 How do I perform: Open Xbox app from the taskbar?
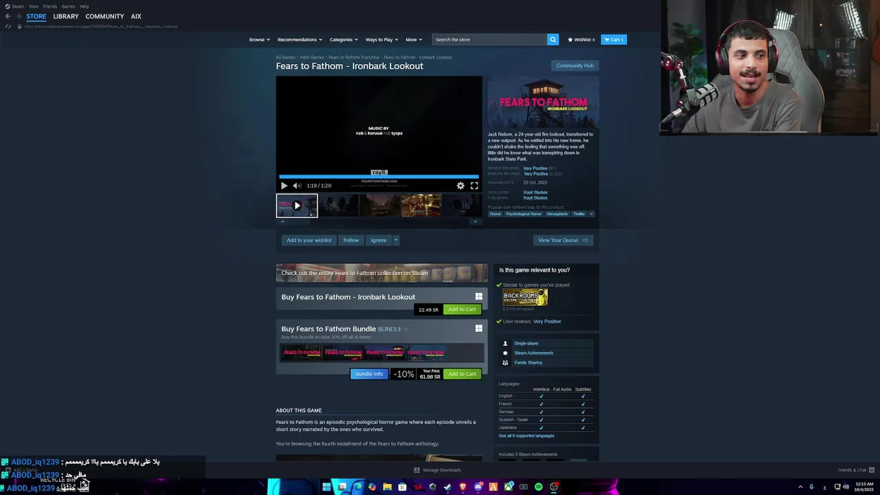[x=508, y=487]
